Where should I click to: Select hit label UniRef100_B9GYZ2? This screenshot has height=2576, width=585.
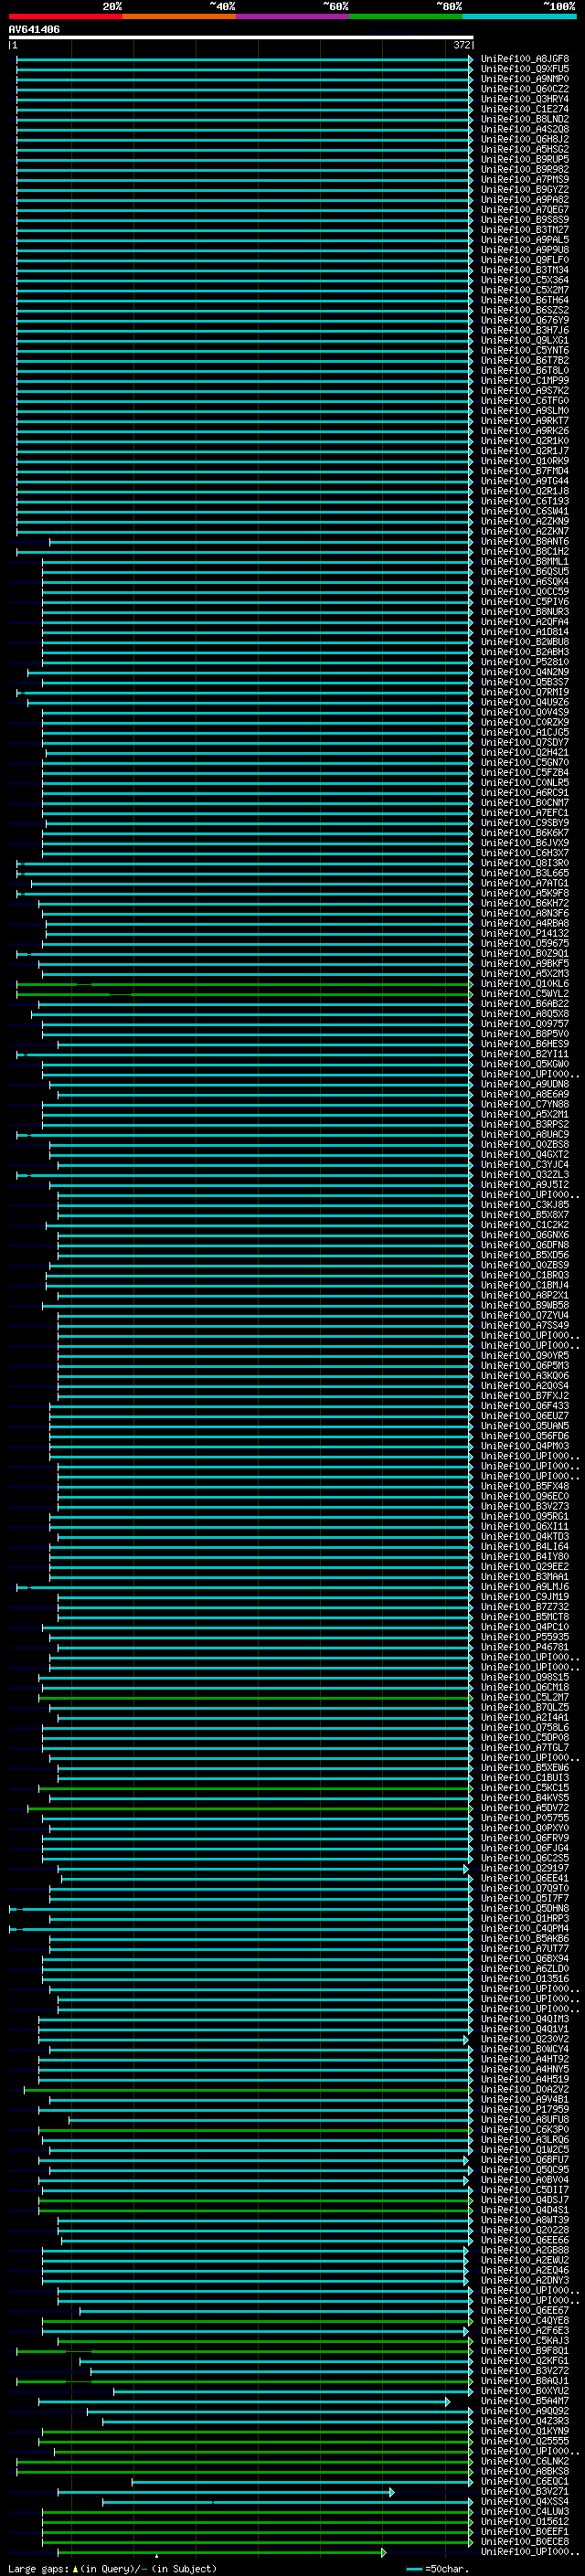pyautogui.click(x=525, y=190)
